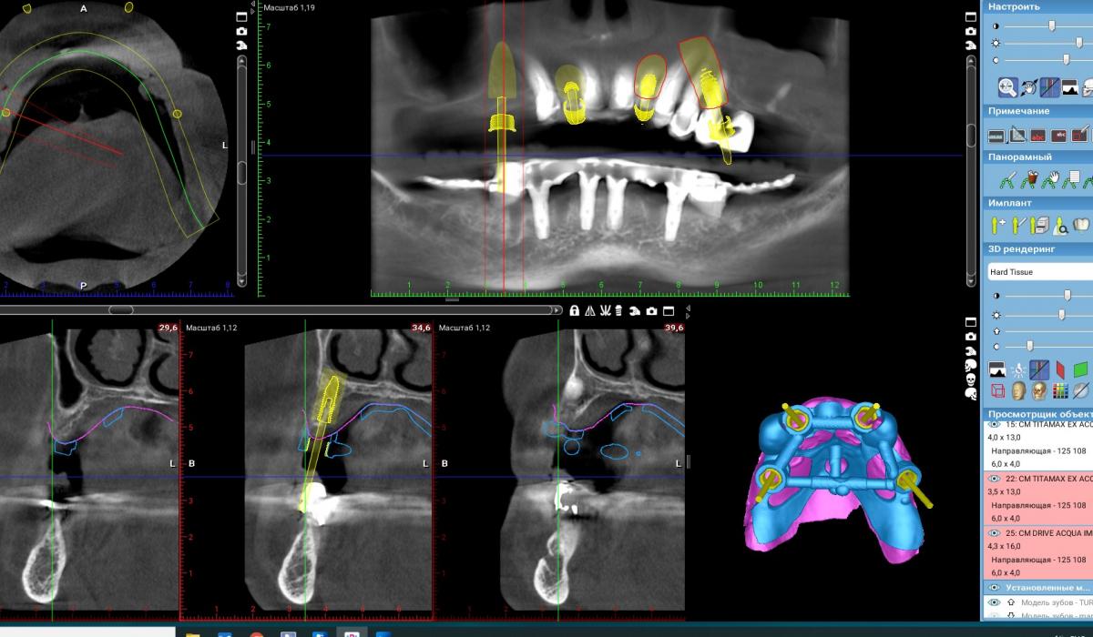This screenshot has height=637, width=1093.
Task: Select the red text annotation tool
Action: pos(1038,136)
